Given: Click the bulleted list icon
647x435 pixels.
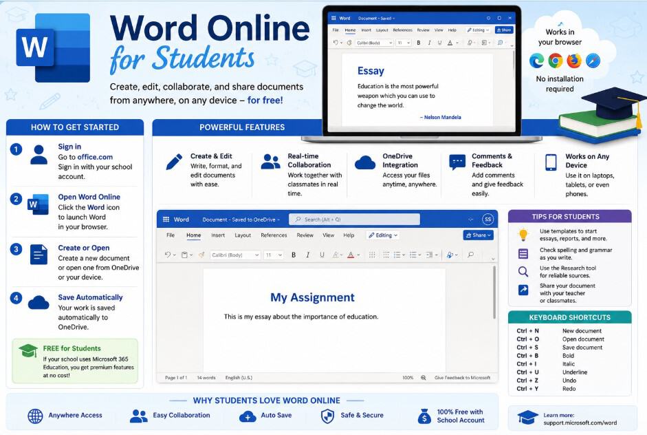Looking at the screenshot, I should 386,255.
